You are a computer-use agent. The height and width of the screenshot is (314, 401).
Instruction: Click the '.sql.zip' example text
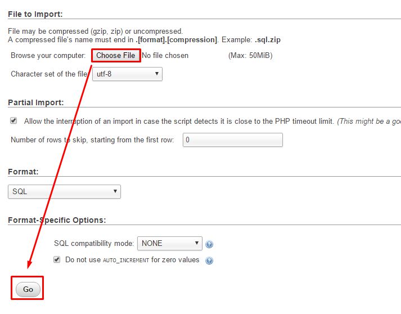[268, 40]
